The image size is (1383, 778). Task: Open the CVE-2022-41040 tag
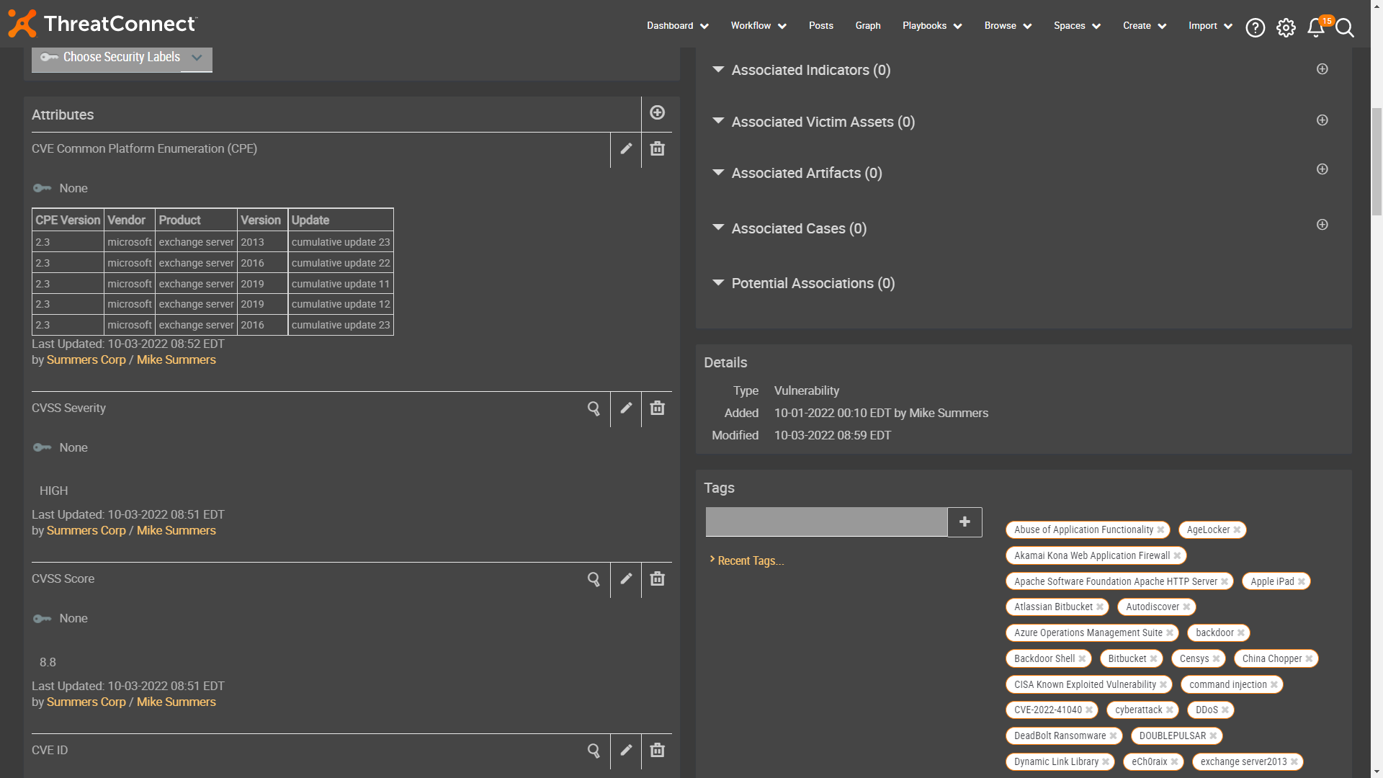1047,710
